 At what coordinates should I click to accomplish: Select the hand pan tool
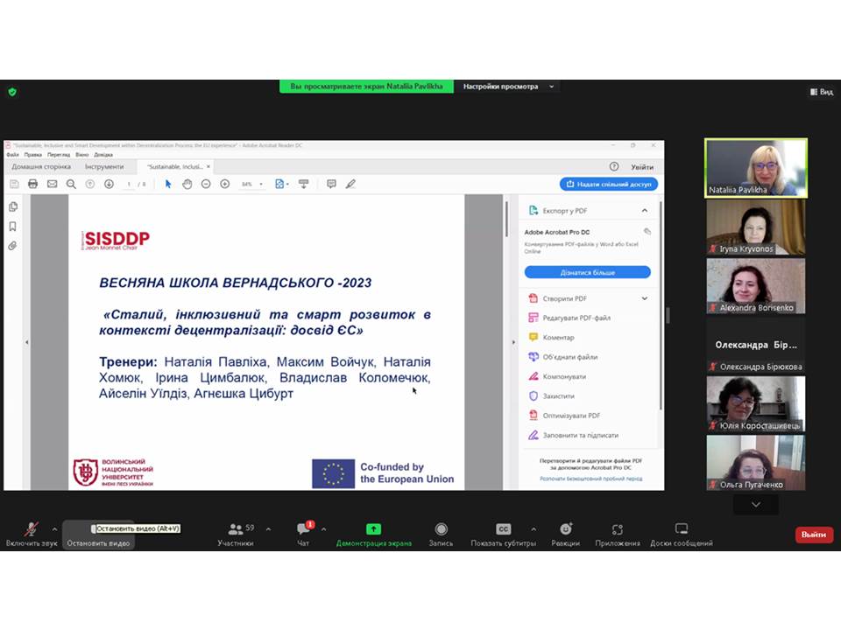(x=187, y=184)
